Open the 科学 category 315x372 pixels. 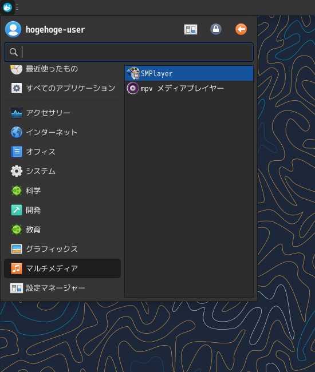click(x=62, y=191)
